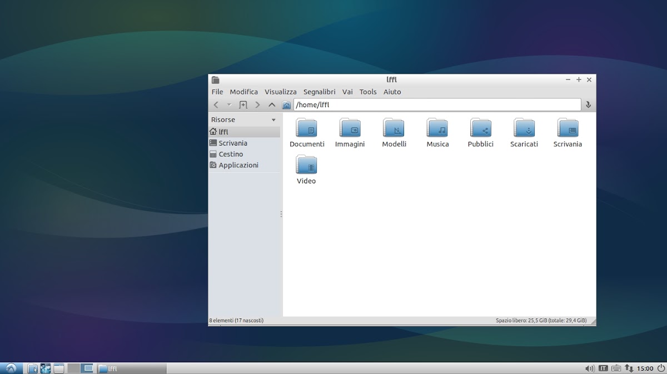Open the Documenti folder

(307, 133)
